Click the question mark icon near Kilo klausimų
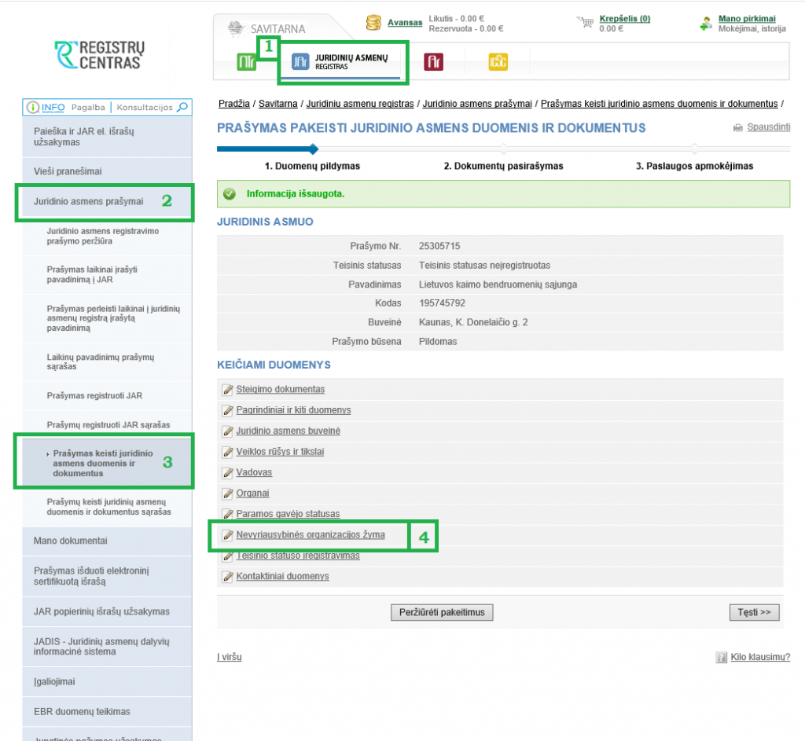 (x=721, y=657)
